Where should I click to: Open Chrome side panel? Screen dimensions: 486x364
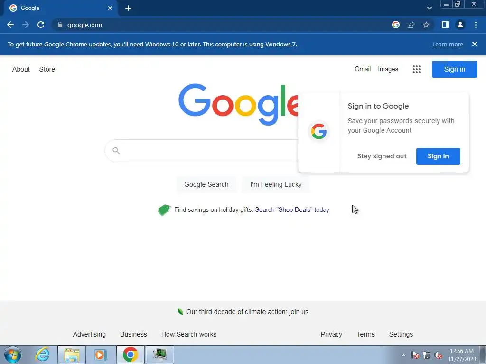click(x=445, y=25)
